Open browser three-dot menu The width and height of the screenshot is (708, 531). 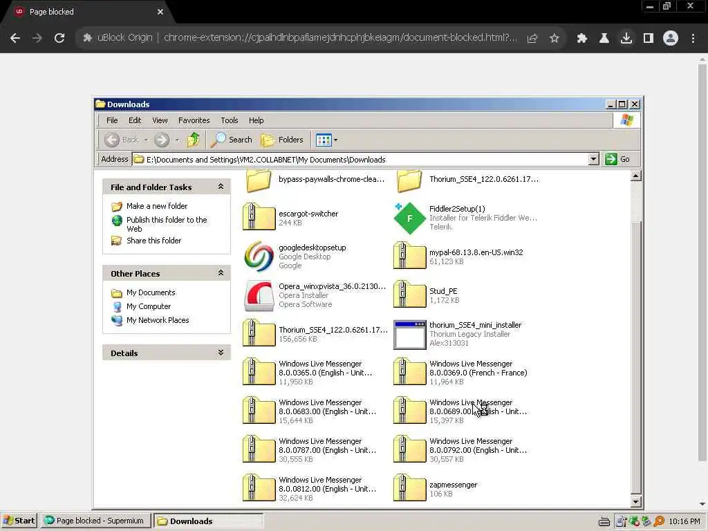pos(693,38)
